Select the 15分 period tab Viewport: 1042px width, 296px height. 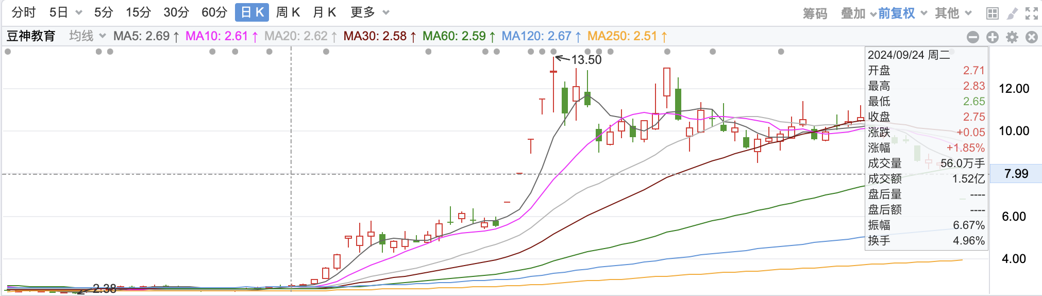coord(139,12)
